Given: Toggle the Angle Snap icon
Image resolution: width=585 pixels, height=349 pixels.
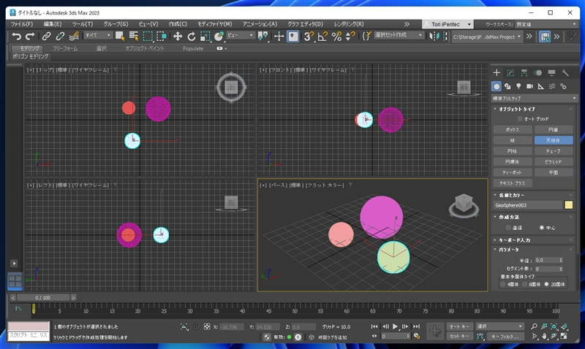Looking at the screenshot, I should coord(322,36).
